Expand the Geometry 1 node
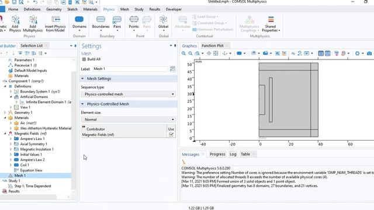Viewport: 374px width, 210px height. click(5, 113)
